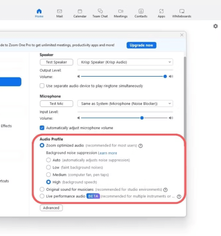
Task: Close the settings dialog
Action: 182,35
